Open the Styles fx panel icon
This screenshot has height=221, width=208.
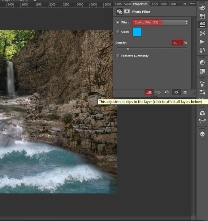pyautogui.click(x=202, y=72)
